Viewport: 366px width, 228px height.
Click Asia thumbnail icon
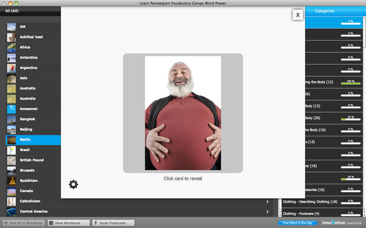click(x=11, y=78)
